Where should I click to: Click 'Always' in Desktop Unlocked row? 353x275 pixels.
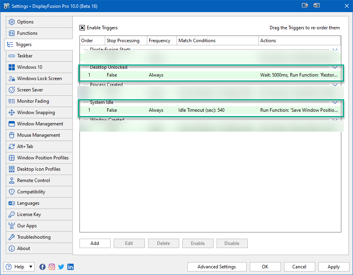(156, 75)
